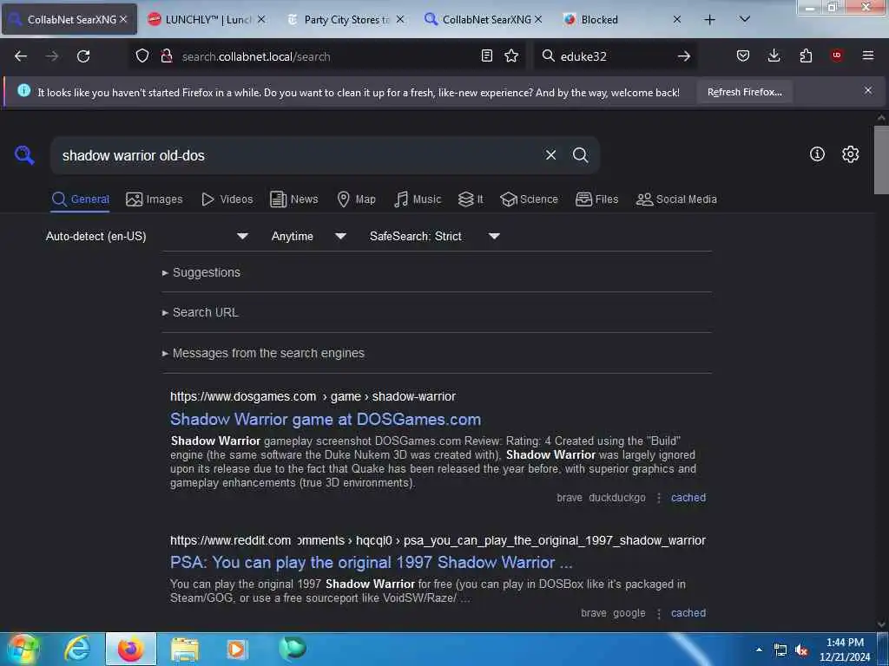Select the Images search category

(155, 199)
